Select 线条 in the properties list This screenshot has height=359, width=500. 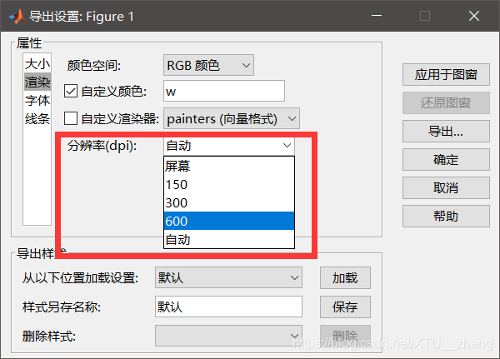point(37,119)
